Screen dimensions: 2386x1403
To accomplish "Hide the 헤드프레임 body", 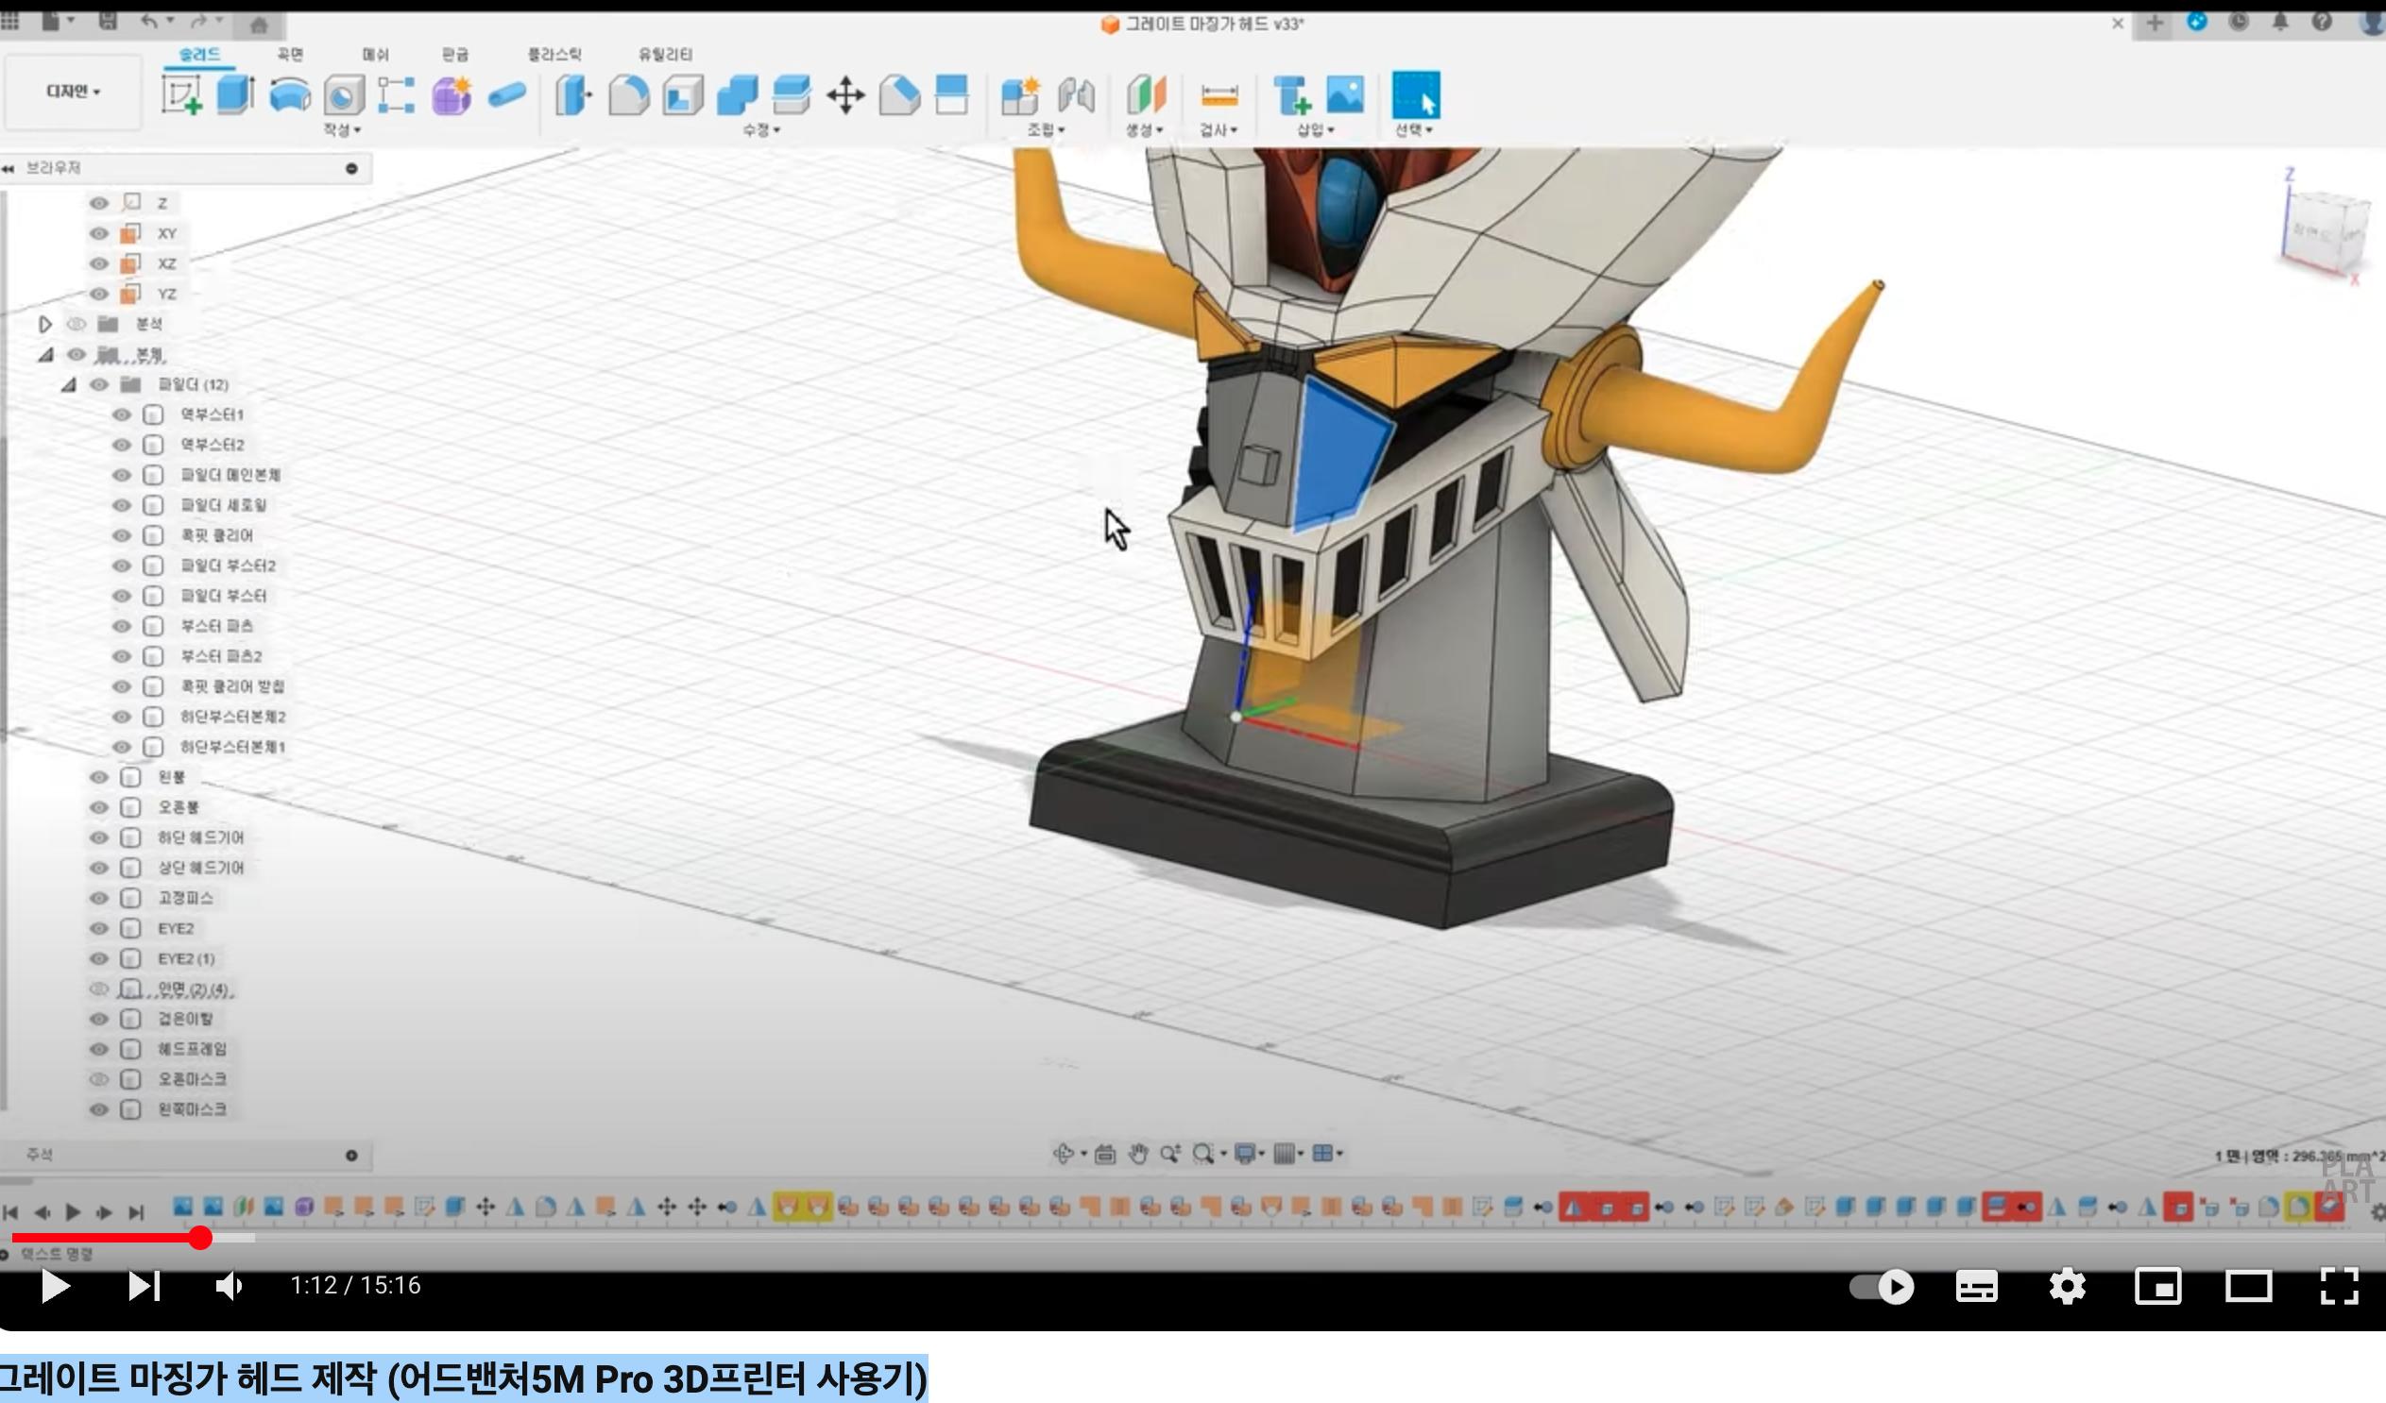I will coord(98,1049).
